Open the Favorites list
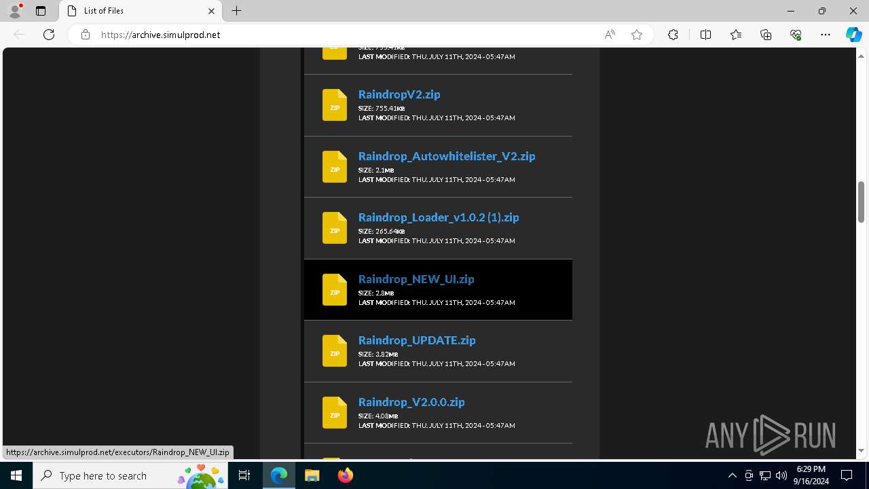The image size is (869, 489). [x=736, y=35]
